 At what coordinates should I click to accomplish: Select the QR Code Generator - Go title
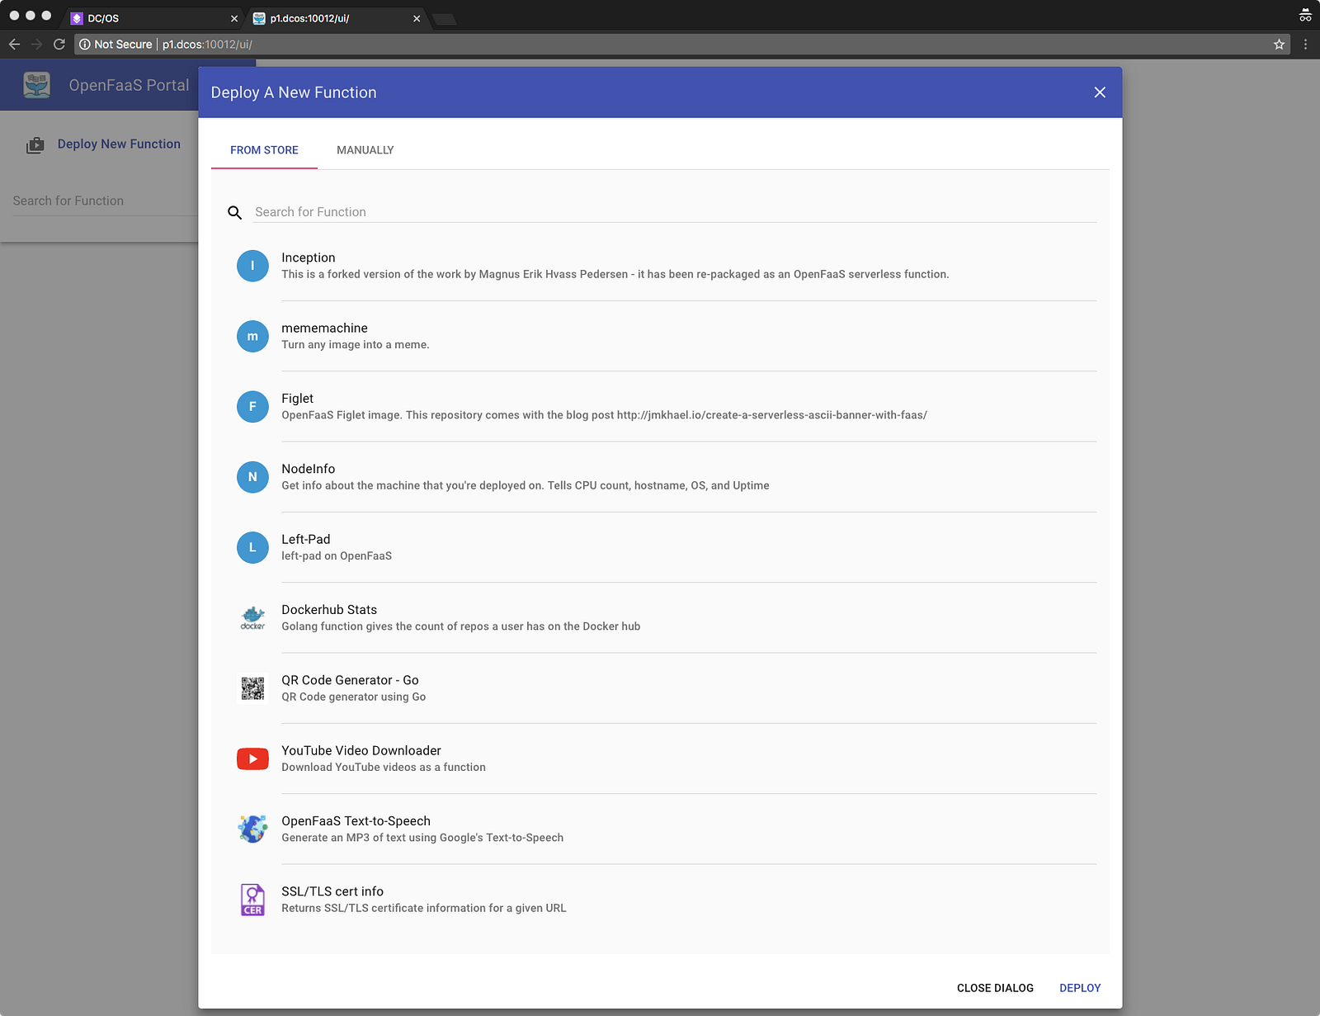(x=350, y=680)
